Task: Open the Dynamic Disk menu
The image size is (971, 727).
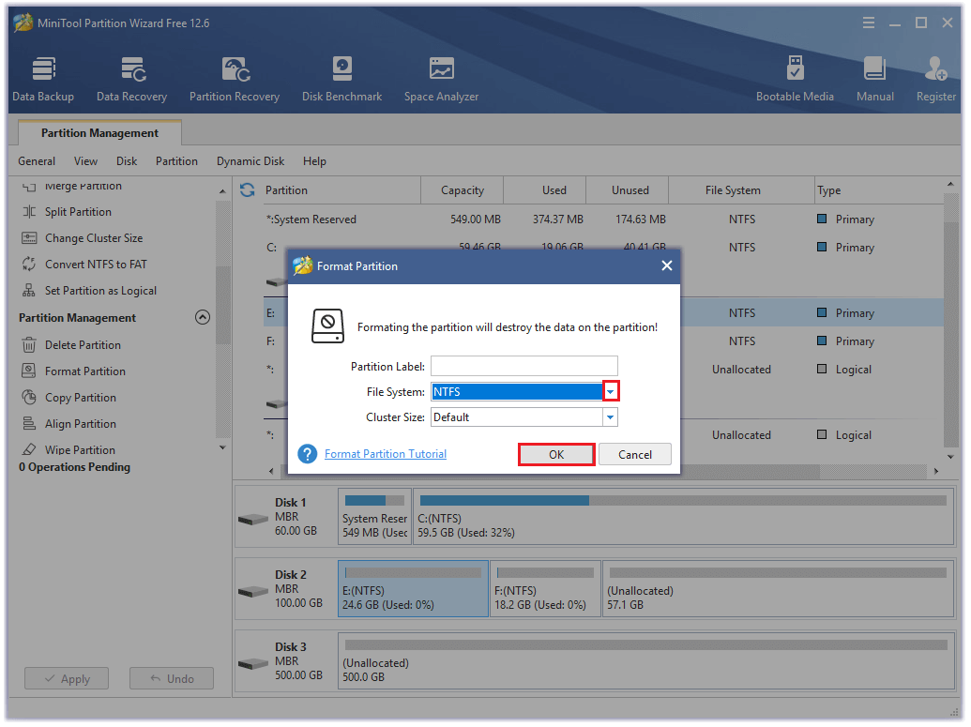Action: [x=250, y=160]
